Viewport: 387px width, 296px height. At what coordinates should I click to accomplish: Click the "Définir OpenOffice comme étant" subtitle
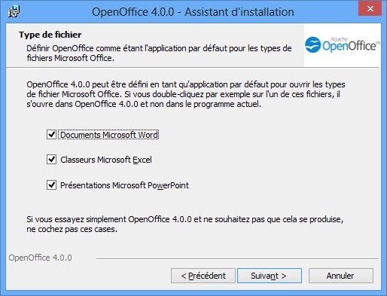click(x=159, y=53)
